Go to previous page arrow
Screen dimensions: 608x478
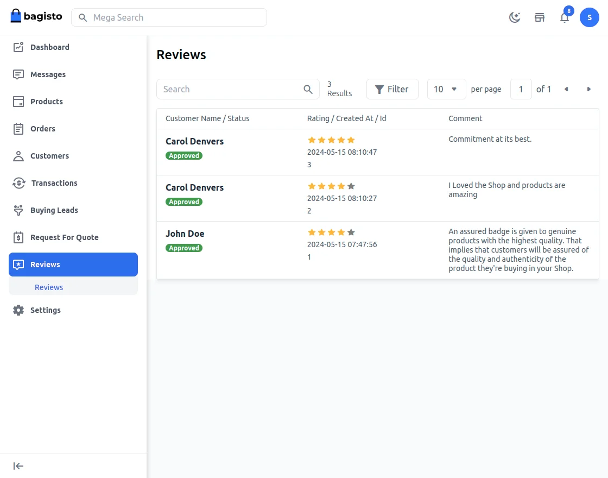tap(566, 89)
